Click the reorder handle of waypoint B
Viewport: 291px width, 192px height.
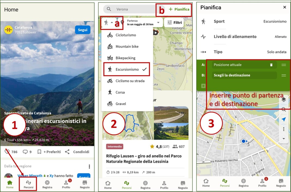284,75
